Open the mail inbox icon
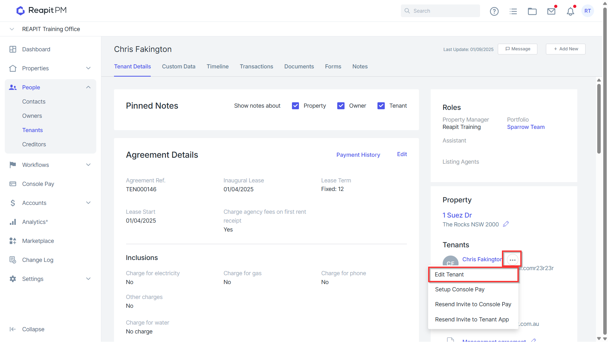The image size is (608, 342). (x=551, y=11)
